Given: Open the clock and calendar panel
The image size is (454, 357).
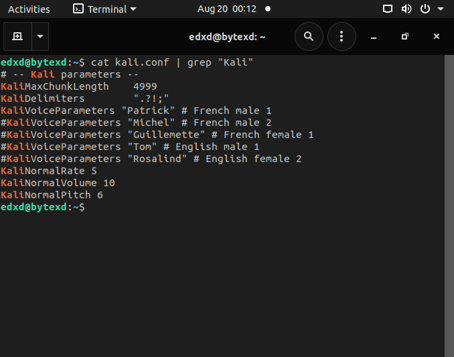Looking at the screenshot, I should (x=227, y=9).
